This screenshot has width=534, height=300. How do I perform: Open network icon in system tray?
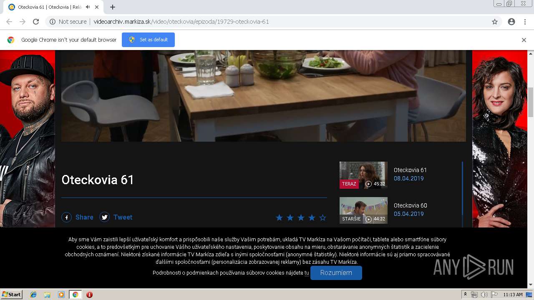click(x=474, y=295)
